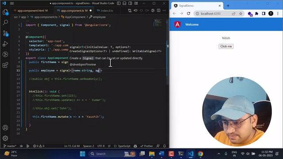Click the feedback icon in status bar
The height and width of the screenshot is (159, 283).
158,146
